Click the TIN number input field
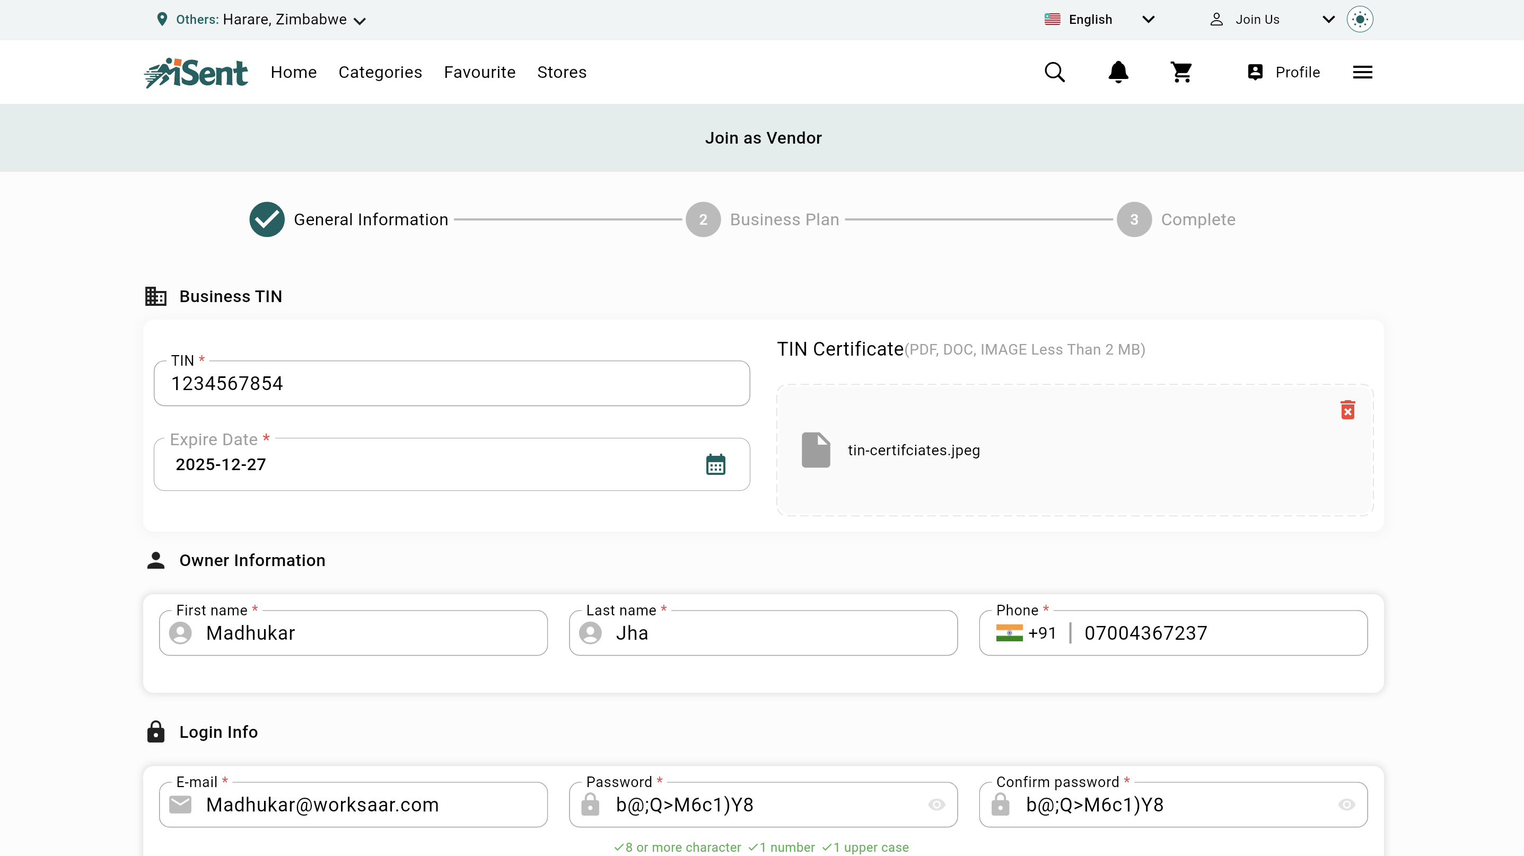This screenshot has height=856, width=1524. coord(451,384)
